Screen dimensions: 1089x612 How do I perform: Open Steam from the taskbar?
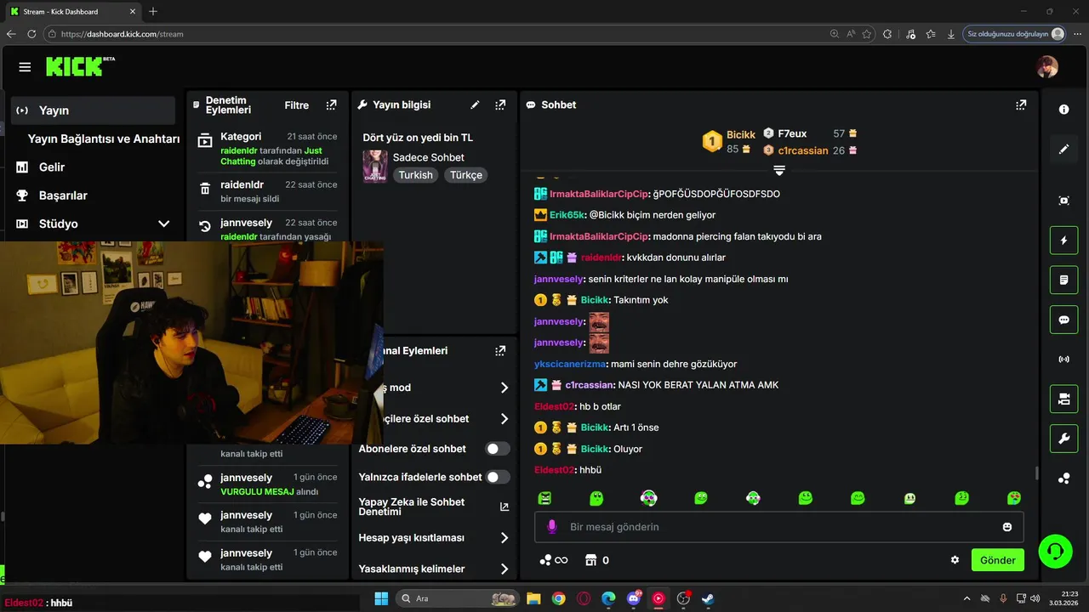pos(708,598)
